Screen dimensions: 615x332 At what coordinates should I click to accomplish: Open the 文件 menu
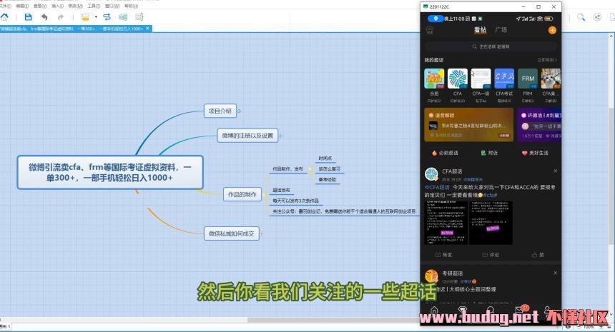[x=5, y=6]
